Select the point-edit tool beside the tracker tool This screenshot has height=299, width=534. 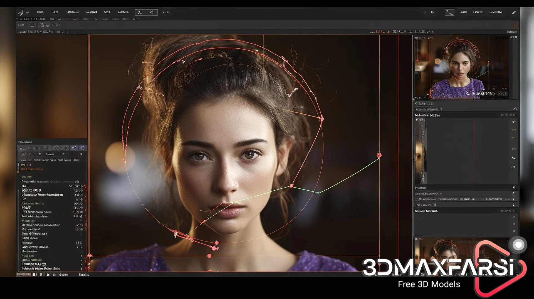coord(152,12)
